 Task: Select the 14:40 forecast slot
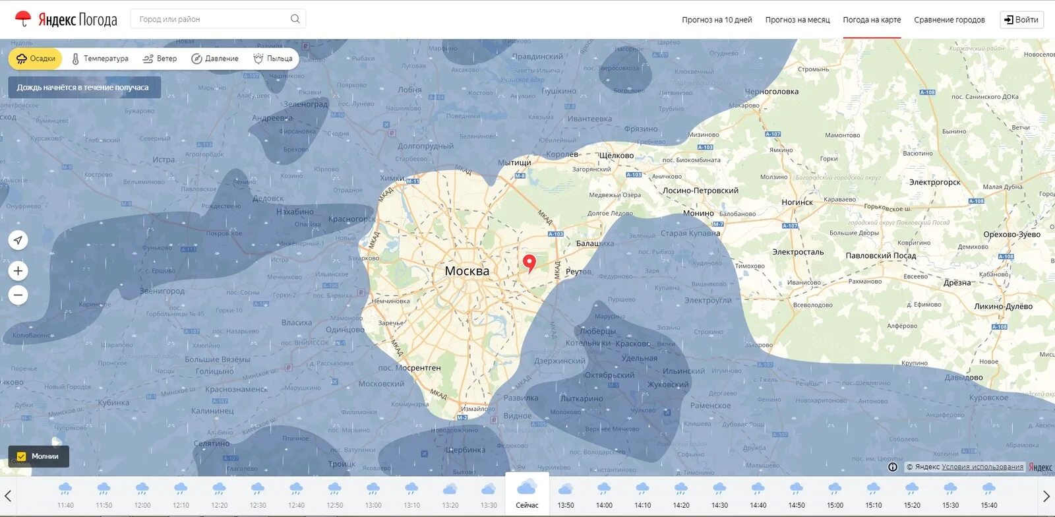coord(758,496)
